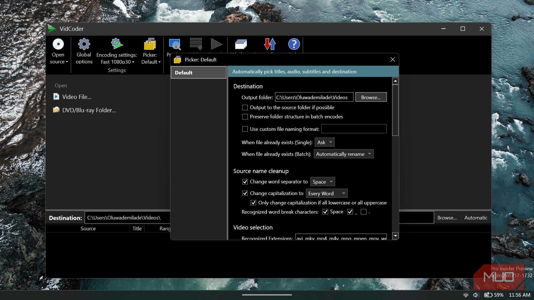Click the Picker dialog title icon
Screen dimensions: 534x300
(x=177, y=59)
